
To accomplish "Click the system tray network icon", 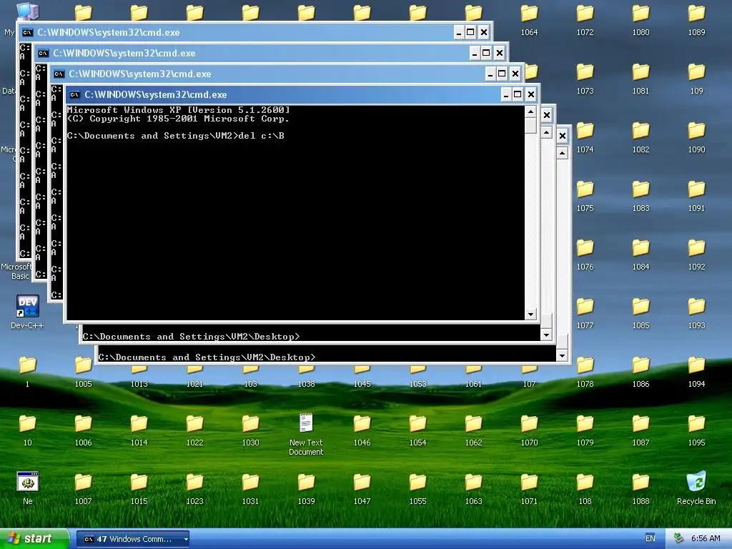I will (x=678, y=539).
